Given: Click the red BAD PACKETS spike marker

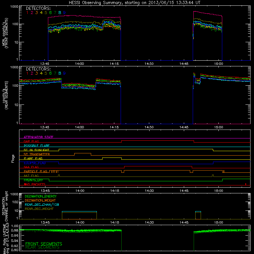Looking at the screenshot, I should coord(246,184).
